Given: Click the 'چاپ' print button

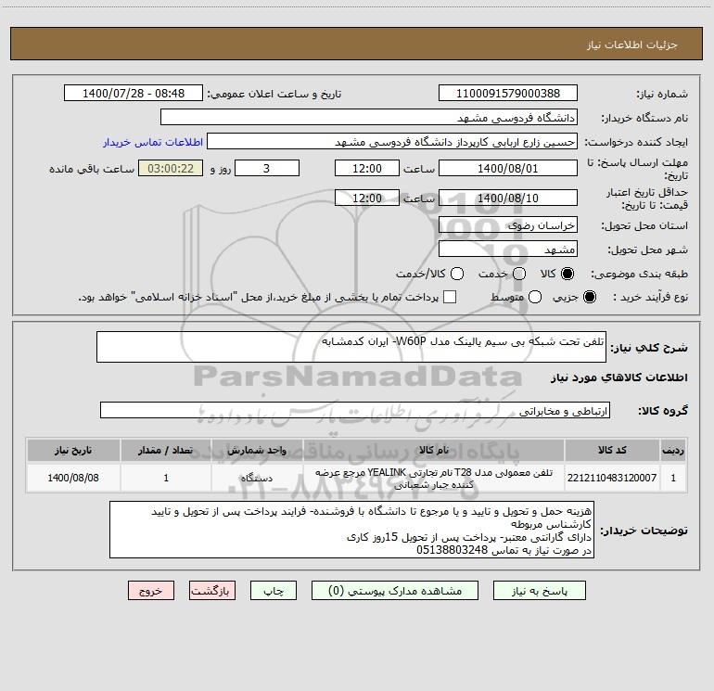Looking at the screenshot, I should 274,591.
